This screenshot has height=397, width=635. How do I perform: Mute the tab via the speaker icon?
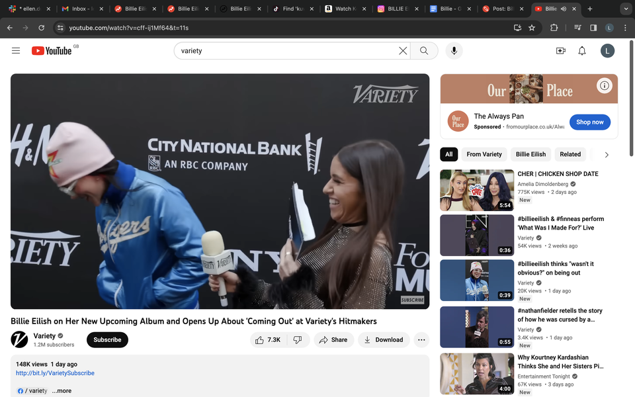564,9
